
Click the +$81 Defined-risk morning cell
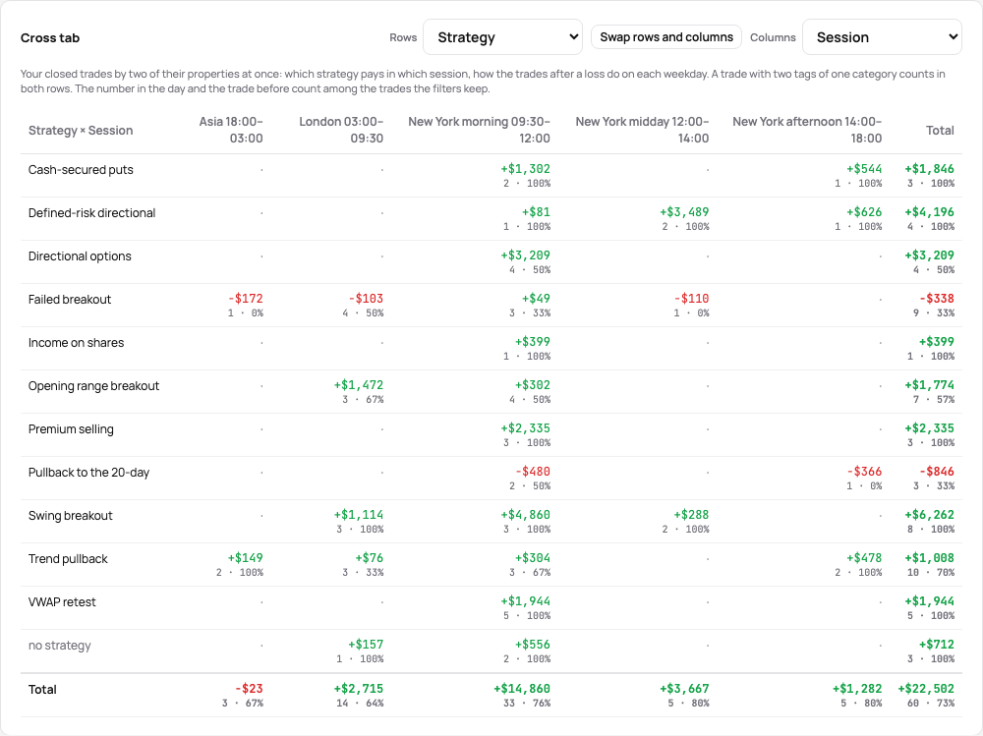pos(527,218)
